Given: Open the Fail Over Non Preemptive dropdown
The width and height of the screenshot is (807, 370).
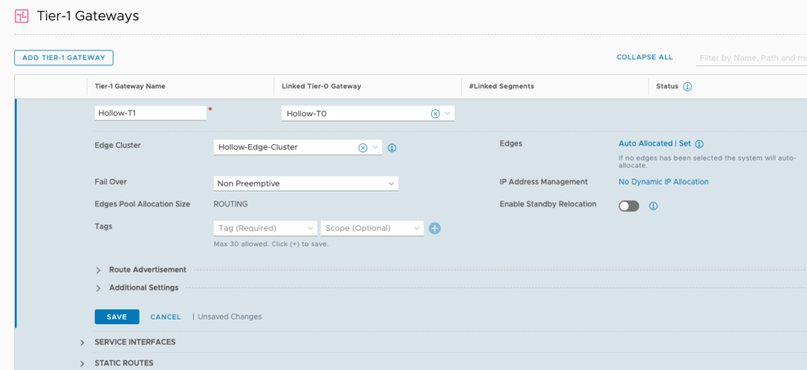Looking at the screenshot, I should [x=306, y=183].
